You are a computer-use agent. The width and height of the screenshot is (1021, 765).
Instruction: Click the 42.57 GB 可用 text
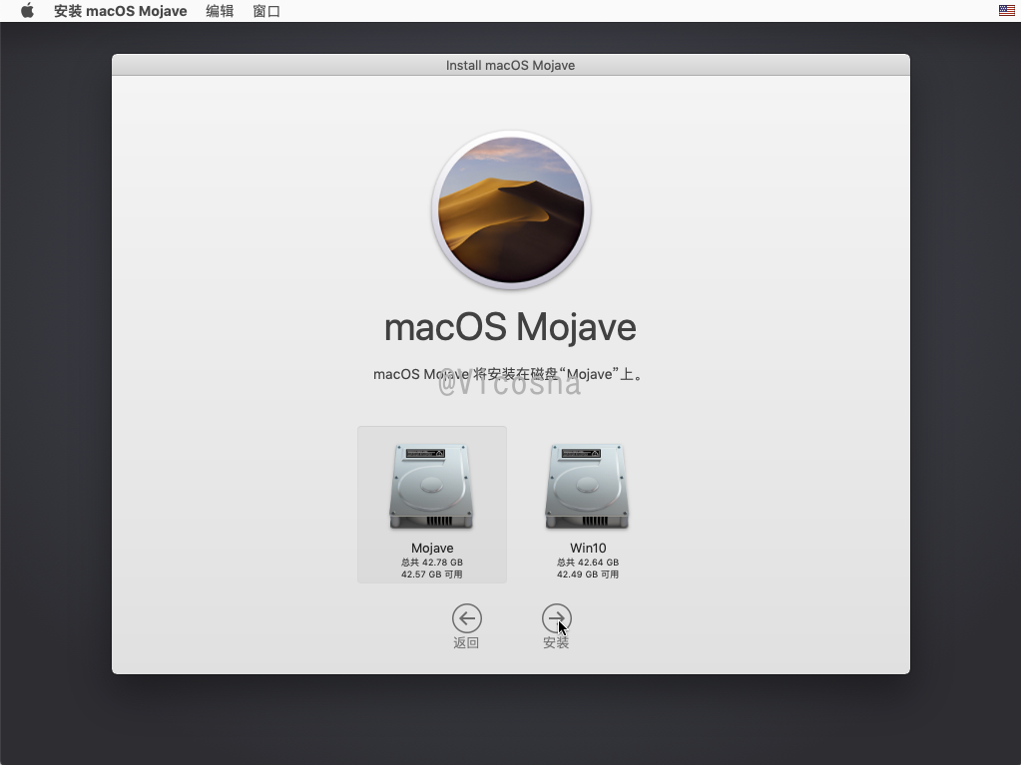[432, 574]
